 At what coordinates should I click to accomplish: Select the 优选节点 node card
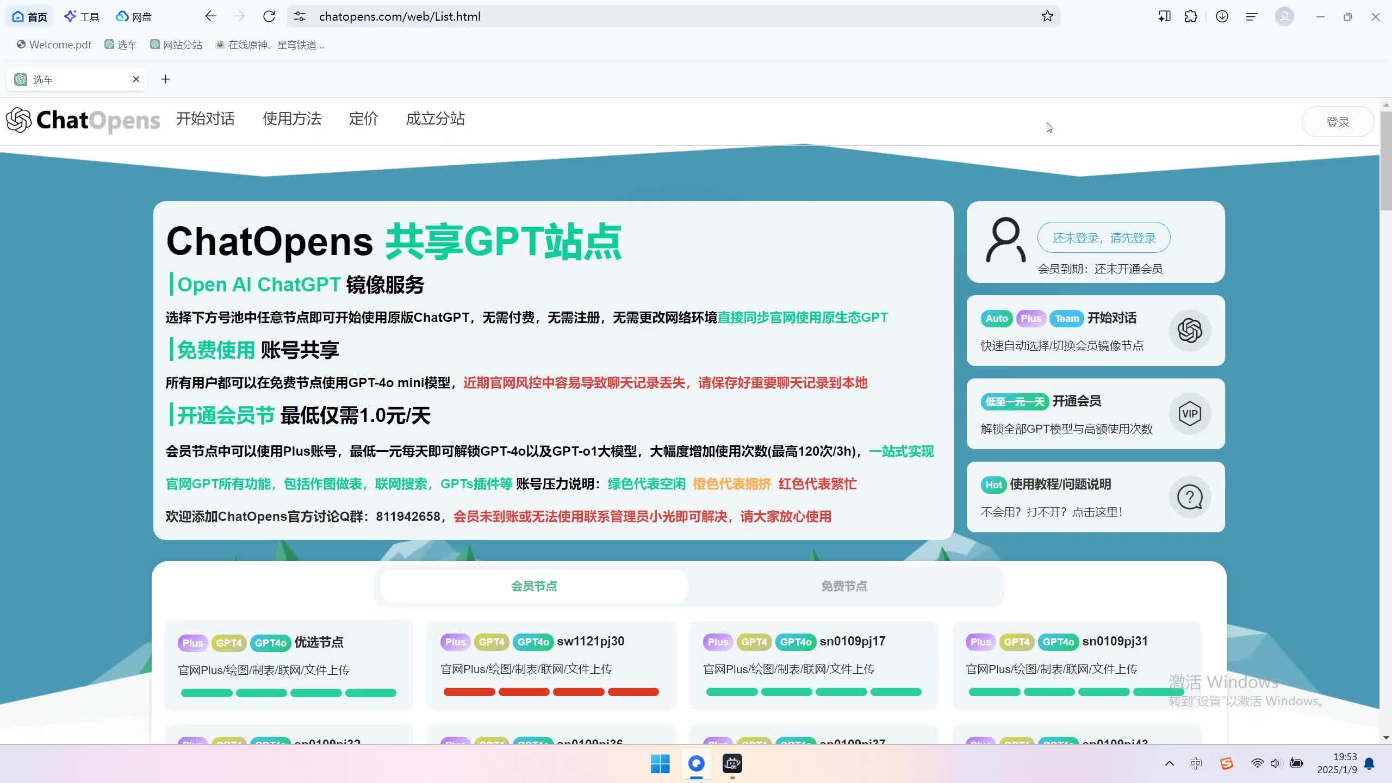click(289, 666)
